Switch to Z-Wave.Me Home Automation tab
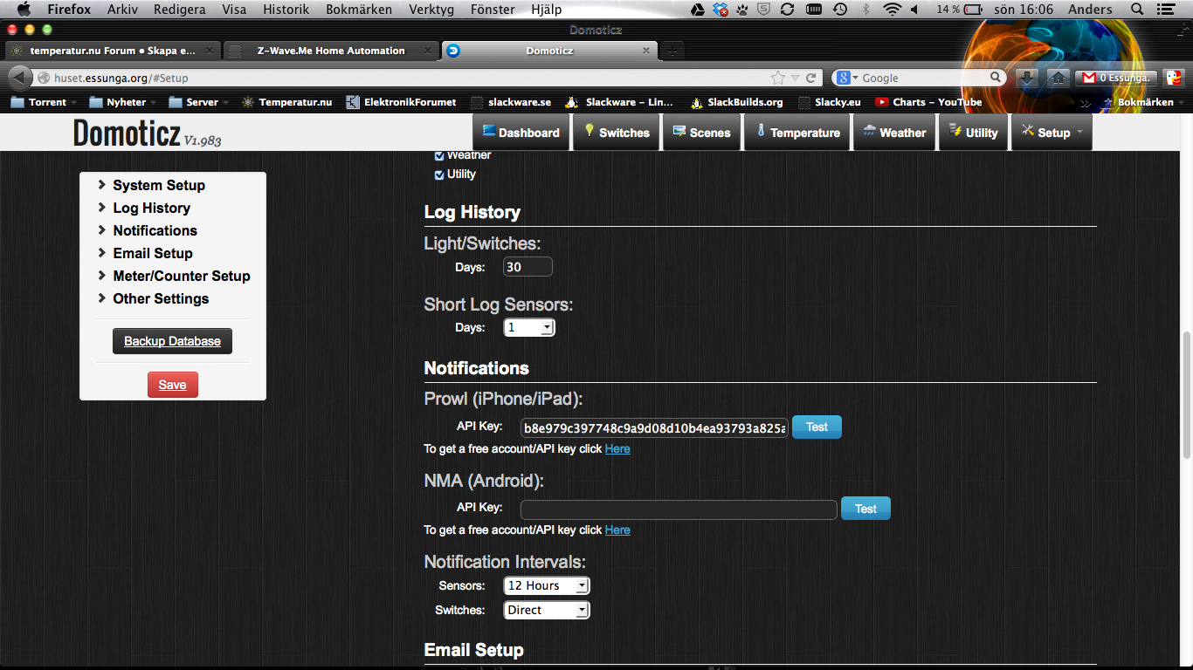The image size is (1193, 670). (x=330, y=51)
